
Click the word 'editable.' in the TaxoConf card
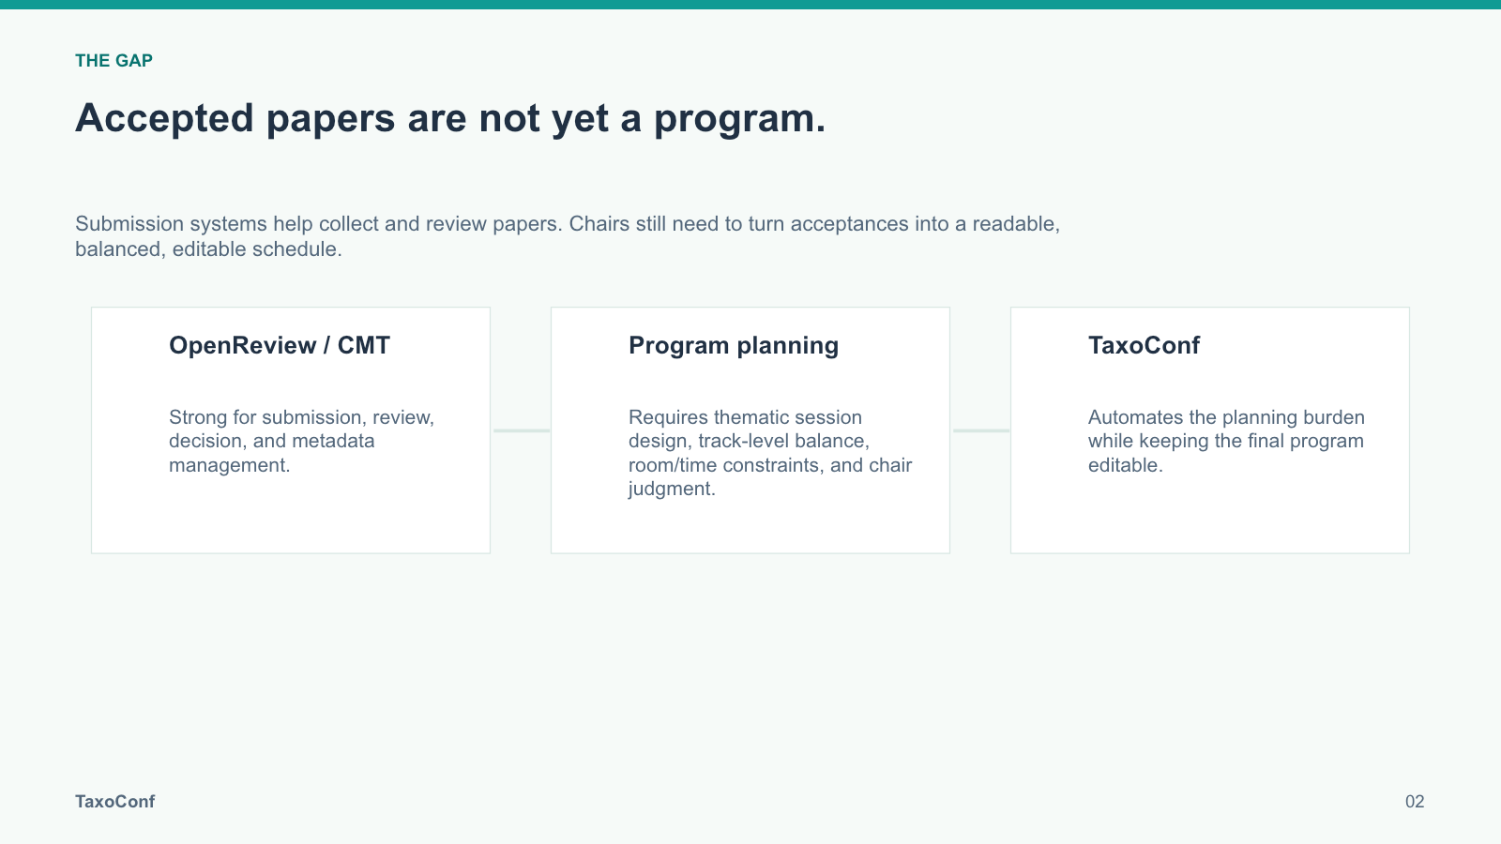[x=1125, y=465]
